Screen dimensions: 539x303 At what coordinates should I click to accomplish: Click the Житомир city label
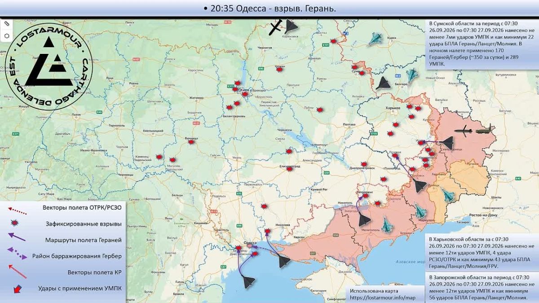click(197, 97)
